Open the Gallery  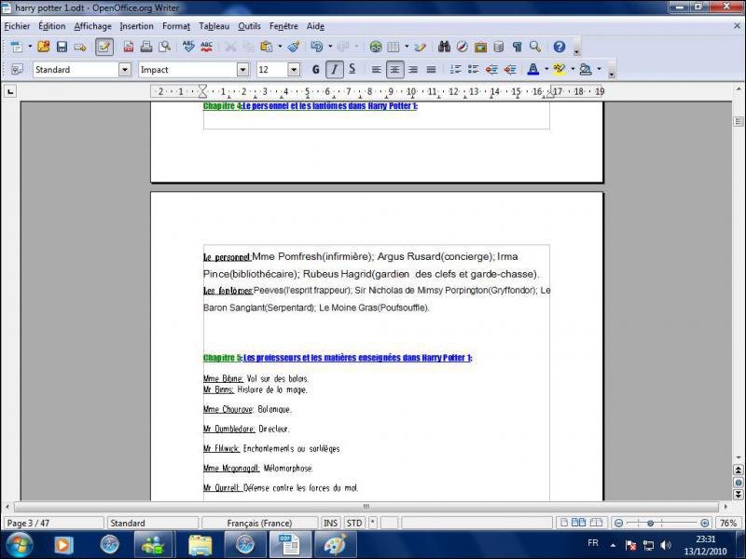click(x=480, y=47)
